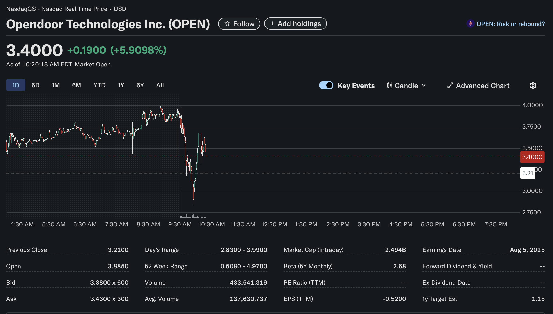
Task: Click the dollar badge icon near Risk or rebound
Action: (470, 24)
